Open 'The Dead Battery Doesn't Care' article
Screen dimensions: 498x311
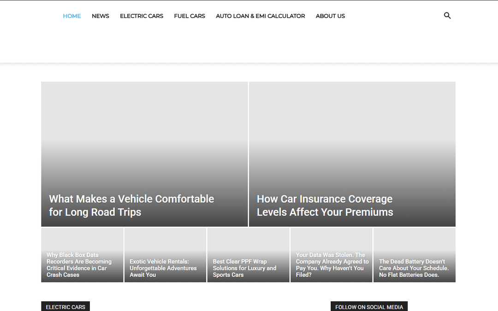coord(414,268)
